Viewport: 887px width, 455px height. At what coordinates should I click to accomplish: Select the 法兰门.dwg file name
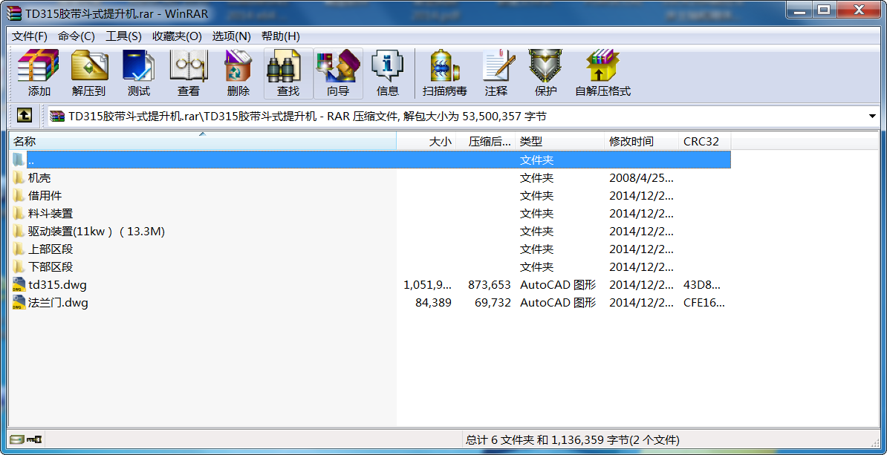[x=58, y=303]
